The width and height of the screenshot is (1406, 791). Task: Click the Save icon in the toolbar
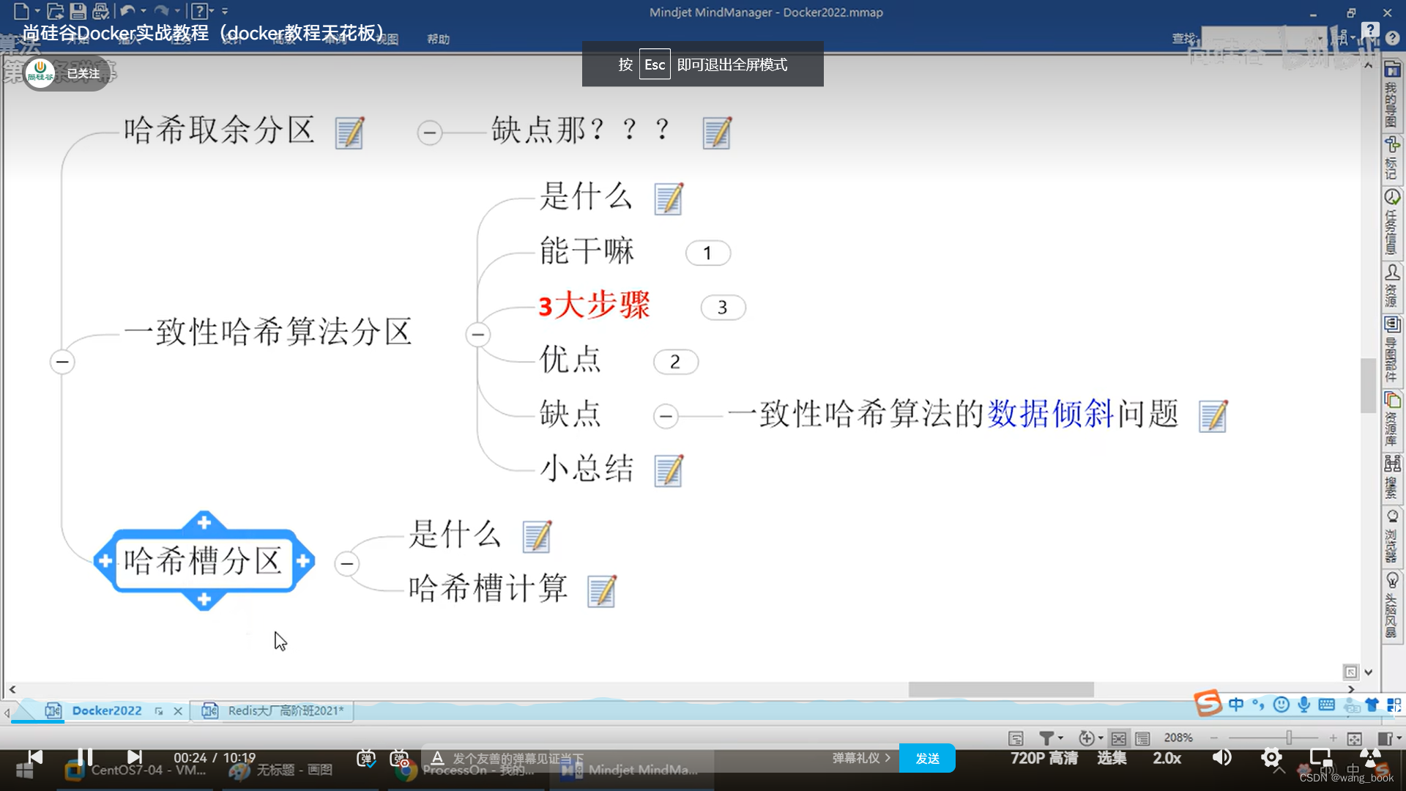click(78, 10)
